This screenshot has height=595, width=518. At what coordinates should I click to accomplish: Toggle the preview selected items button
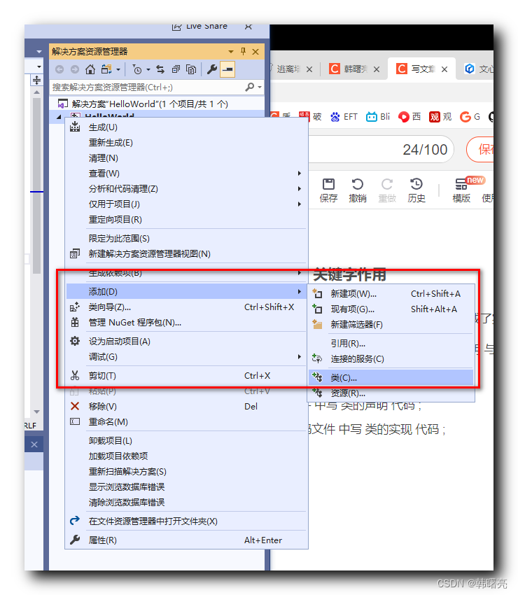(x=227, y=69)
